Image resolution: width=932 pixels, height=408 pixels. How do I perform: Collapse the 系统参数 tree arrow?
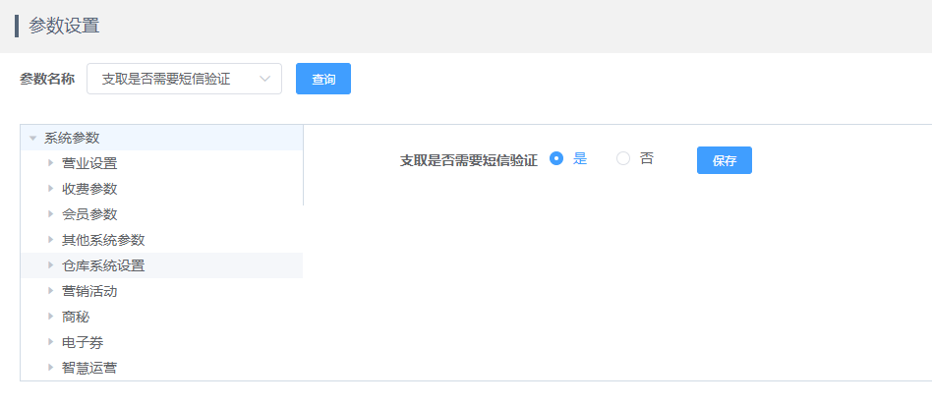click(32, 138)
